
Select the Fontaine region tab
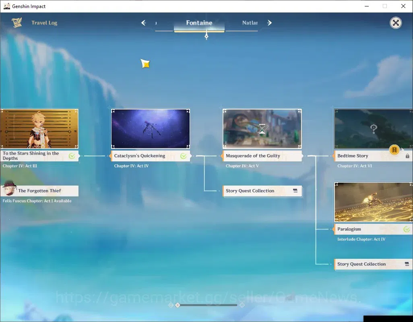(x=199, y=23)
